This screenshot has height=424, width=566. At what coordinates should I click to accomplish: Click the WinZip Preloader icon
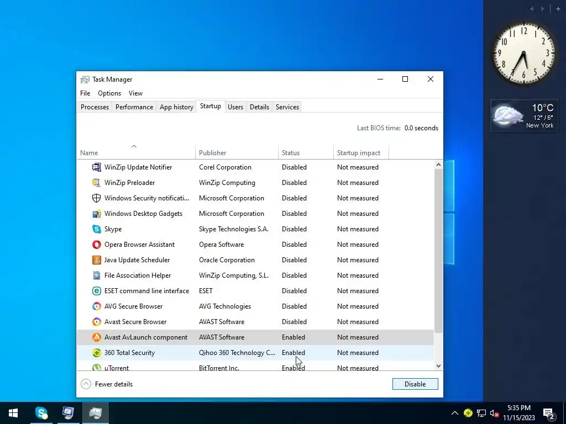click(96, 182)
